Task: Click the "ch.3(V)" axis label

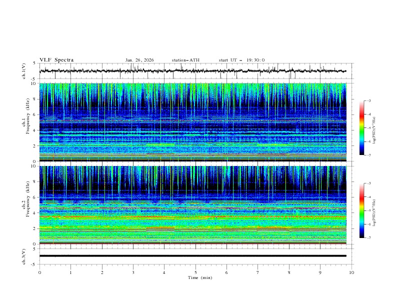Action: pyautogui.click(x=24, y=256)
